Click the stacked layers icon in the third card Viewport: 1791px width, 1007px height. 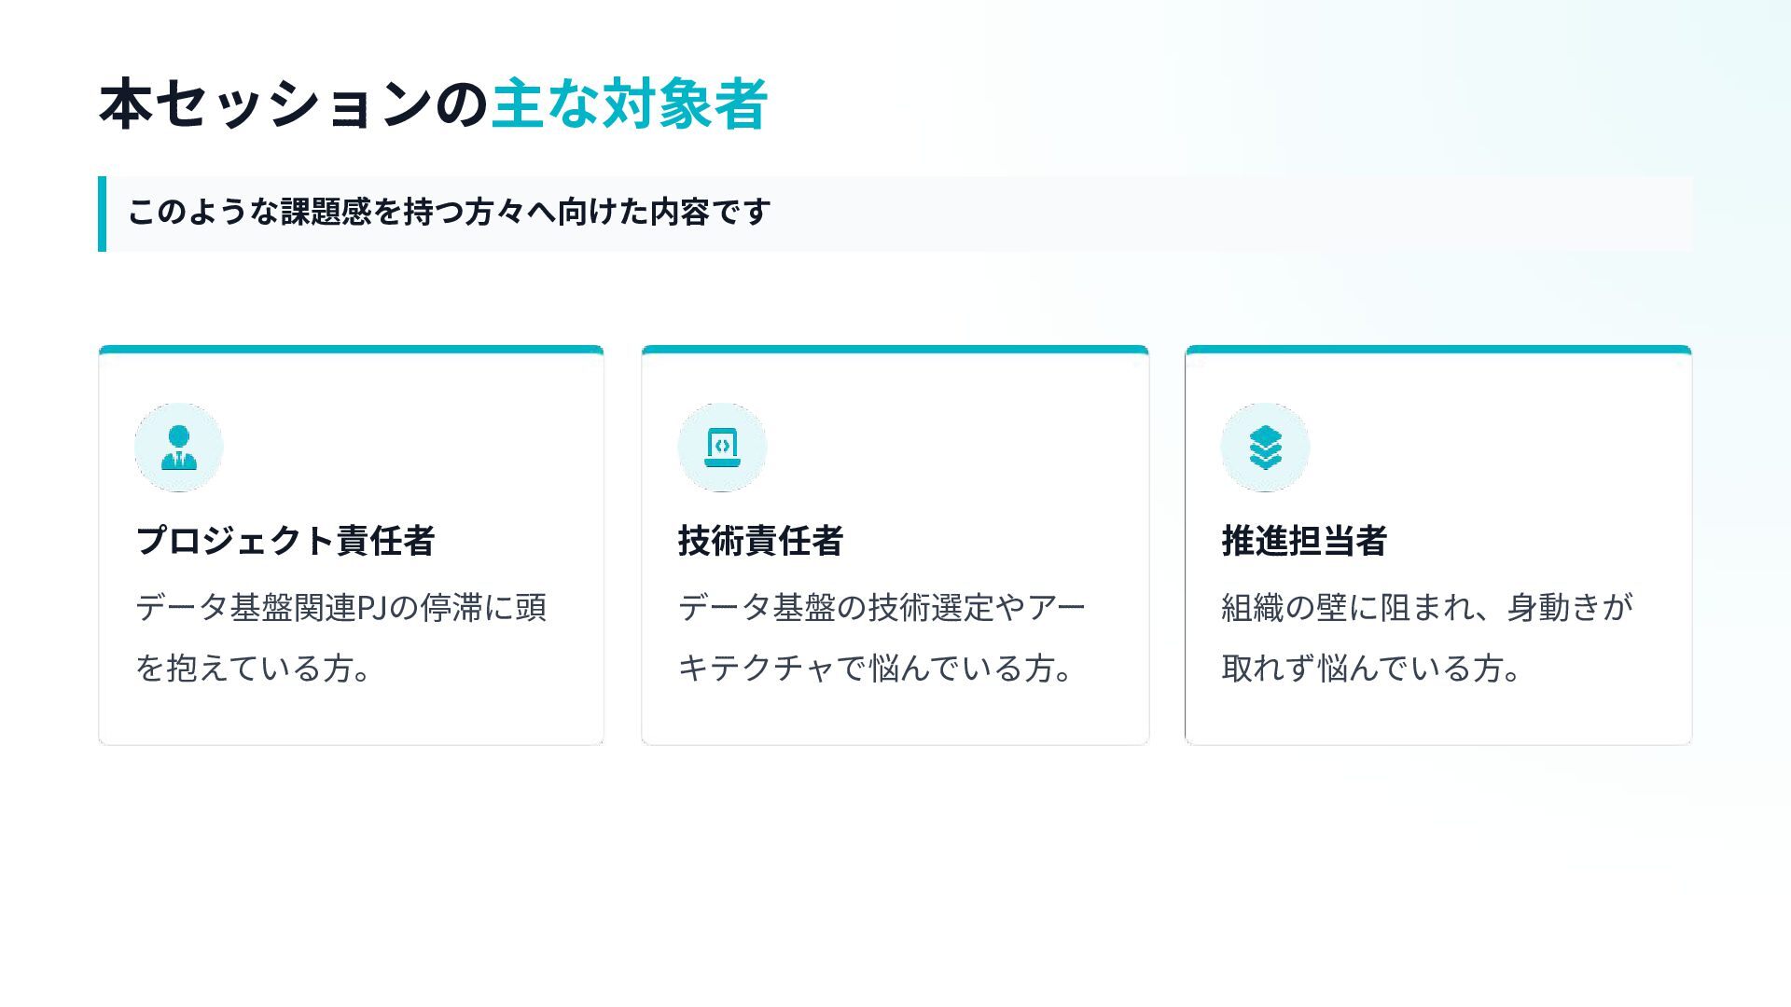point(1265,448)
